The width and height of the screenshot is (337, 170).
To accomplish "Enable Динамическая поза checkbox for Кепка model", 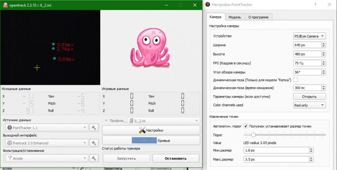I will (x=295, y=80).
